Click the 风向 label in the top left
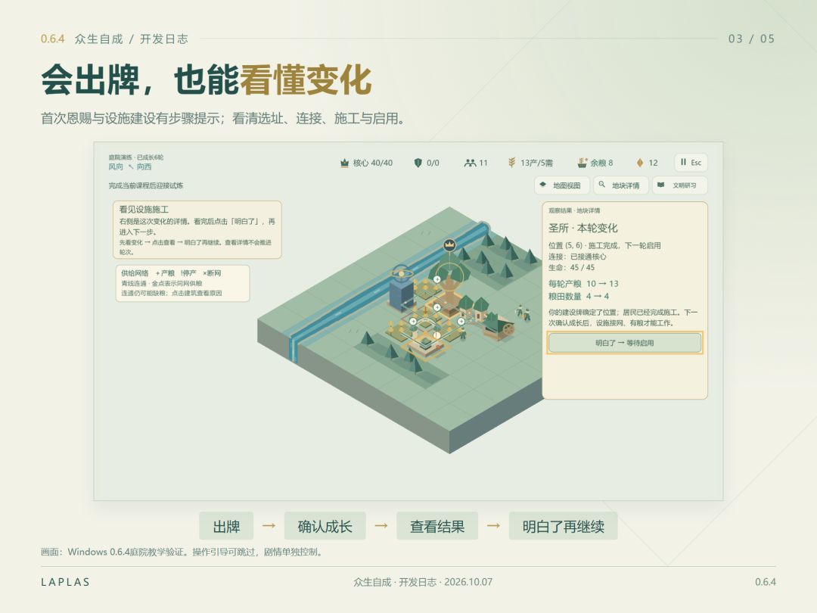Viewport: 817px width, 613px height. [x=116, y=166]
